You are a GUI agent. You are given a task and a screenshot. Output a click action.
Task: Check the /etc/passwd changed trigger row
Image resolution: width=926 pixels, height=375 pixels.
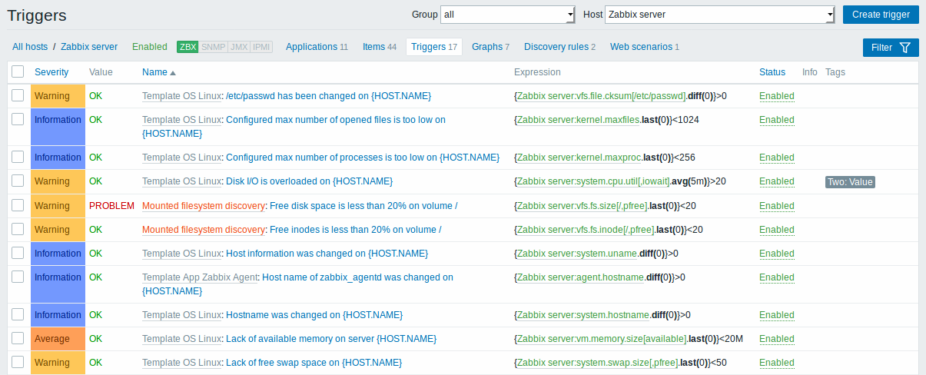[18, 95]
